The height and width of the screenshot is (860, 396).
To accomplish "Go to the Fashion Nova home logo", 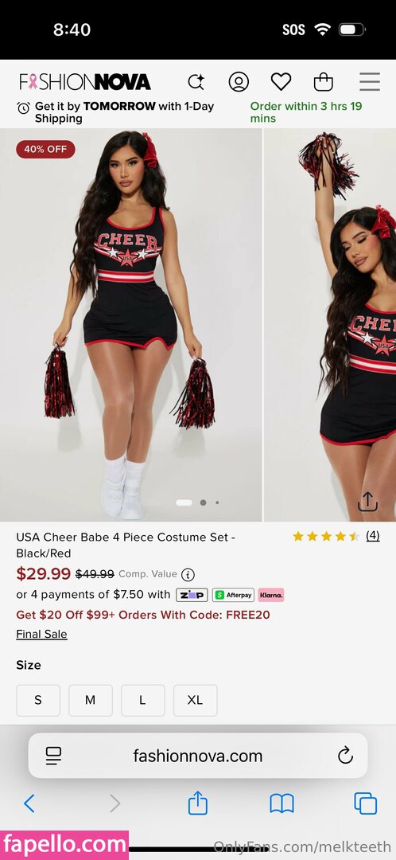I will (x=85, y=82).
